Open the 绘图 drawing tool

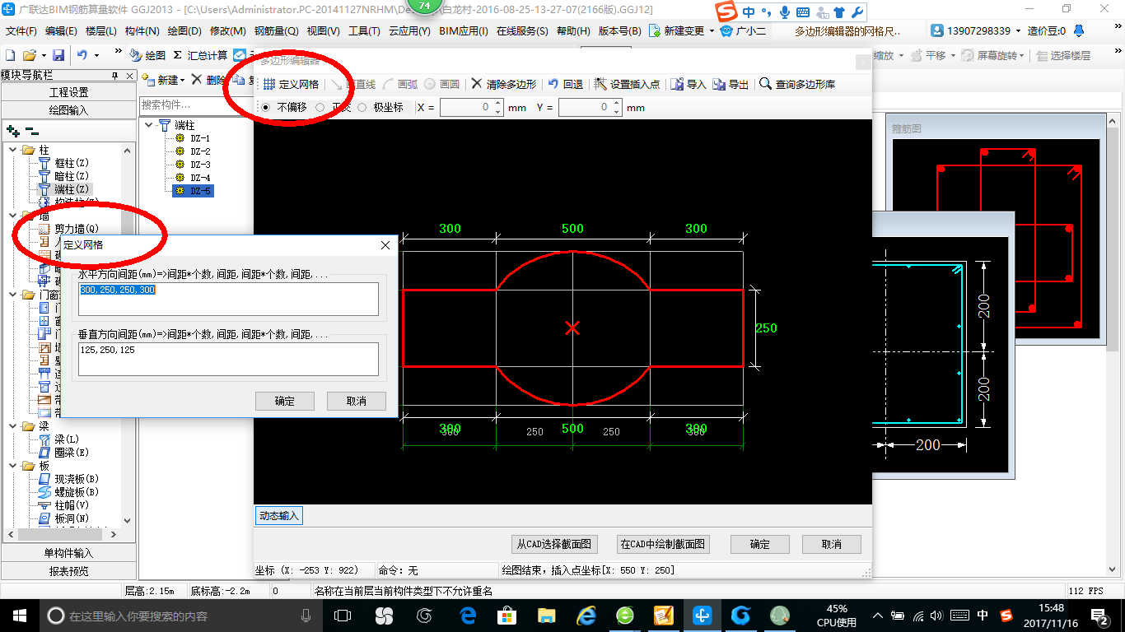click(x=148, y=55)
